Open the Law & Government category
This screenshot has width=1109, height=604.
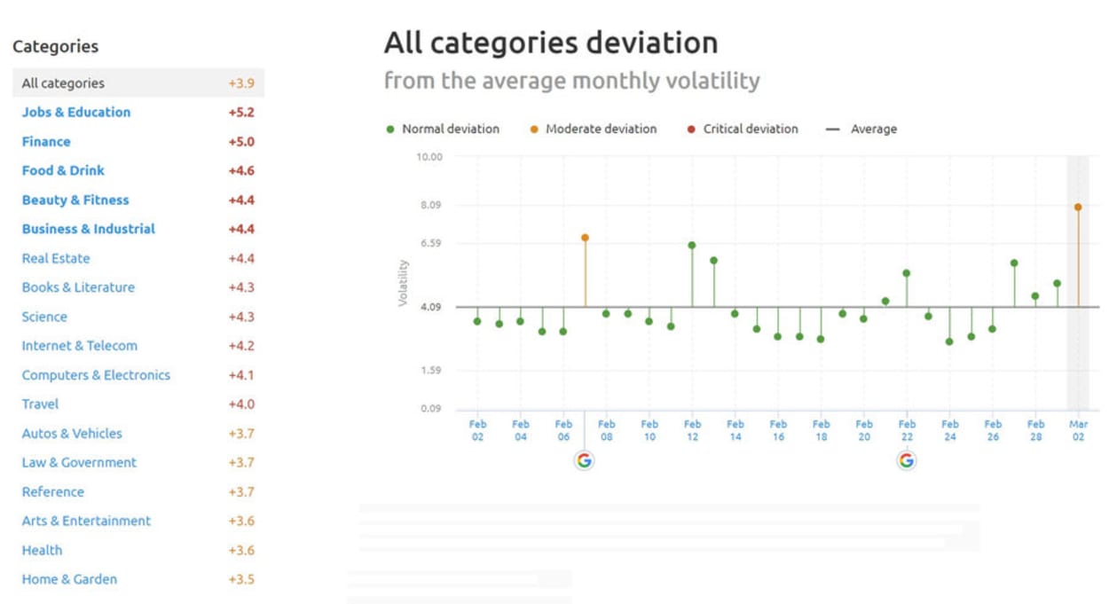(79, 462)
